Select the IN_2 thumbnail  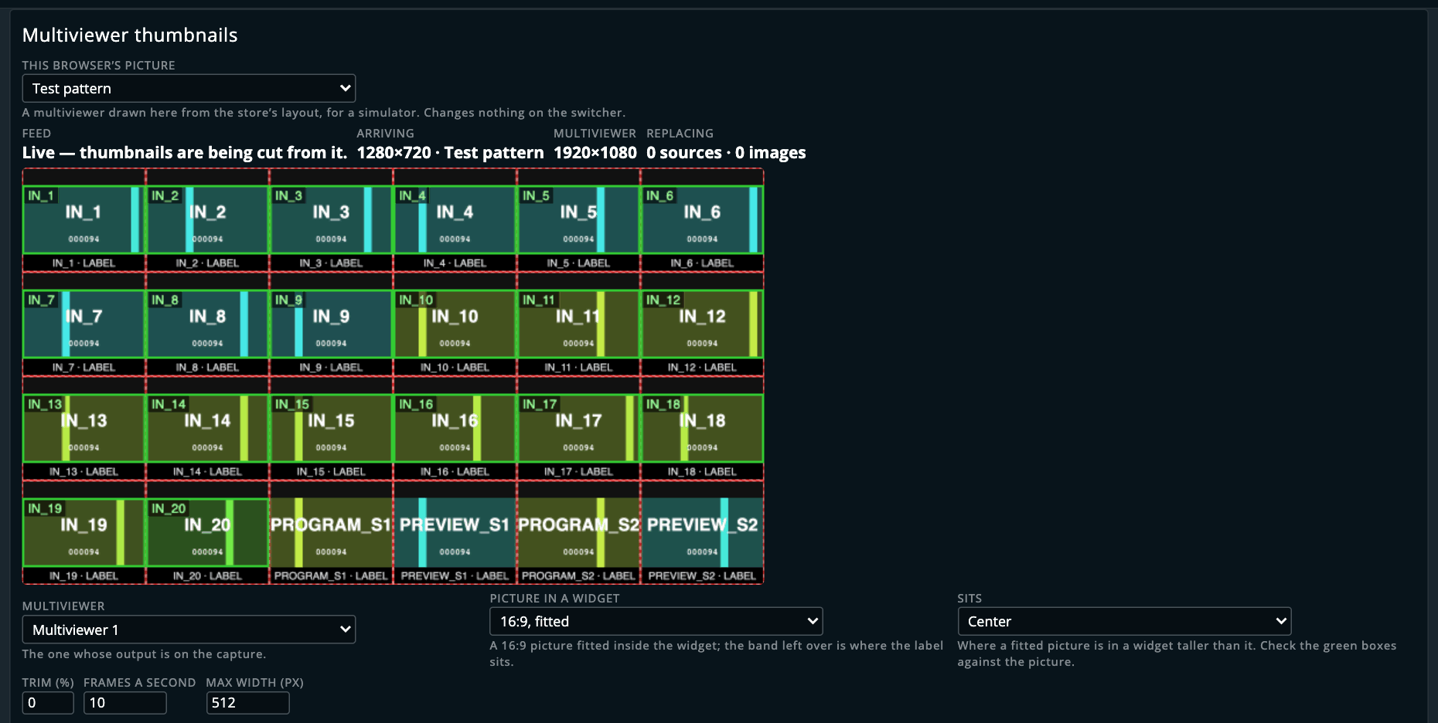pos(207,219)
